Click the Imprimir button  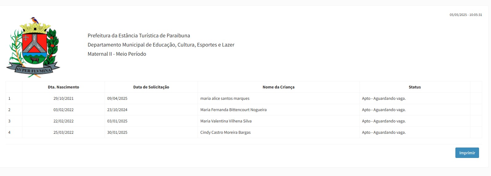click(467, 153)
